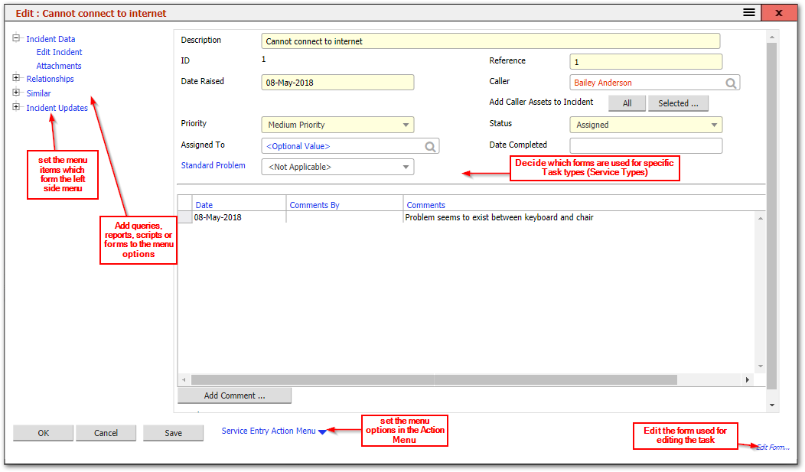Click the Selected button for caller assets
The image size is (805, 472).
(x=678, y=103)
